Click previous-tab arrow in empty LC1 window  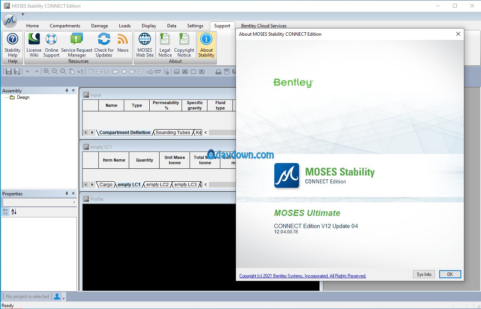click(86, 184)
